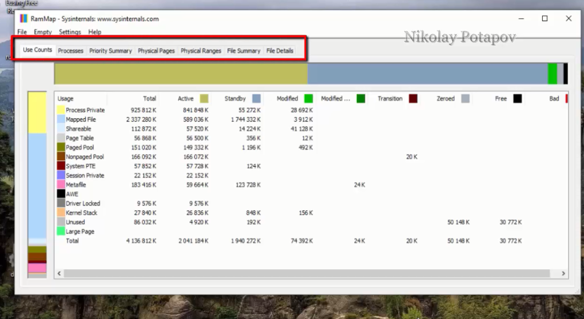Screen dimensions: 584x319
Task: Open the Empty menu
Action: point(42,32)
